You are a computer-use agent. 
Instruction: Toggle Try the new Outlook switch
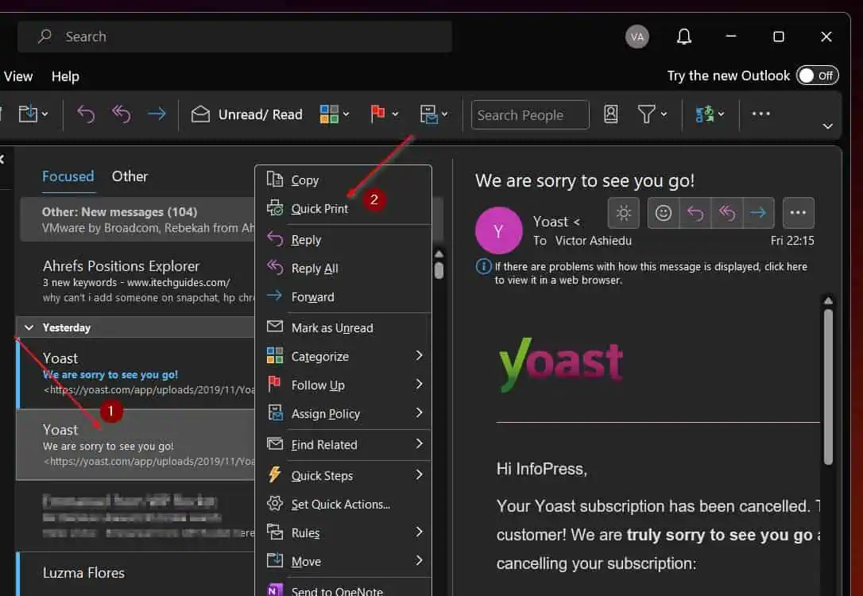coord(817,75)
